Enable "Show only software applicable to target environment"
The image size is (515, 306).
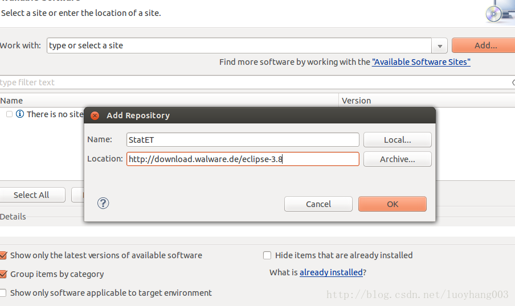pos(3,293)
